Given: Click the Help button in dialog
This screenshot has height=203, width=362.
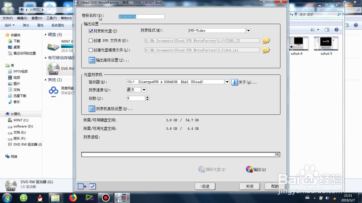Looking at the screenshot, I should [275, 186].
